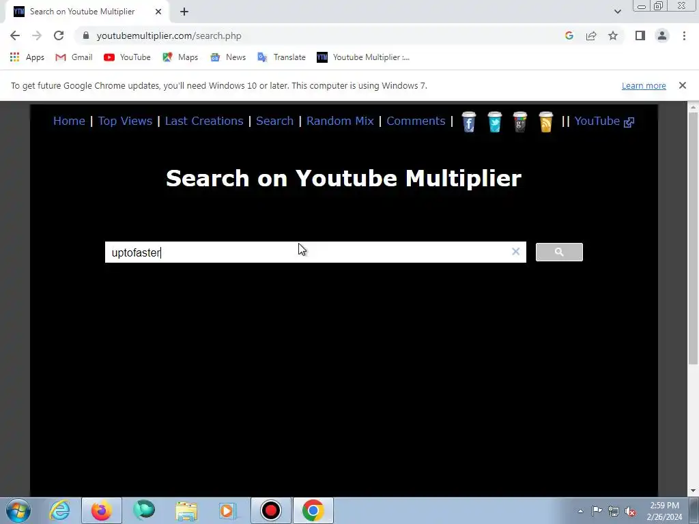Open Windows Media Player from taskbar
The image size is (699, 524).
pyautogui.click(x=228, y=510)
